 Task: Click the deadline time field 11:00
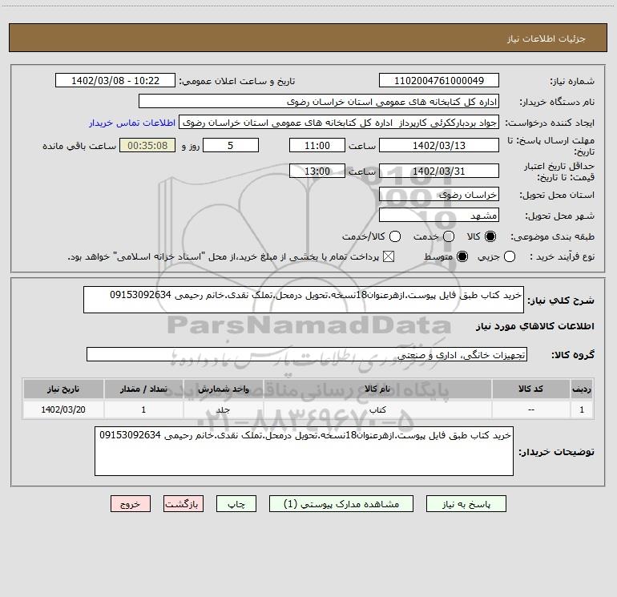(x=317, y=145)
